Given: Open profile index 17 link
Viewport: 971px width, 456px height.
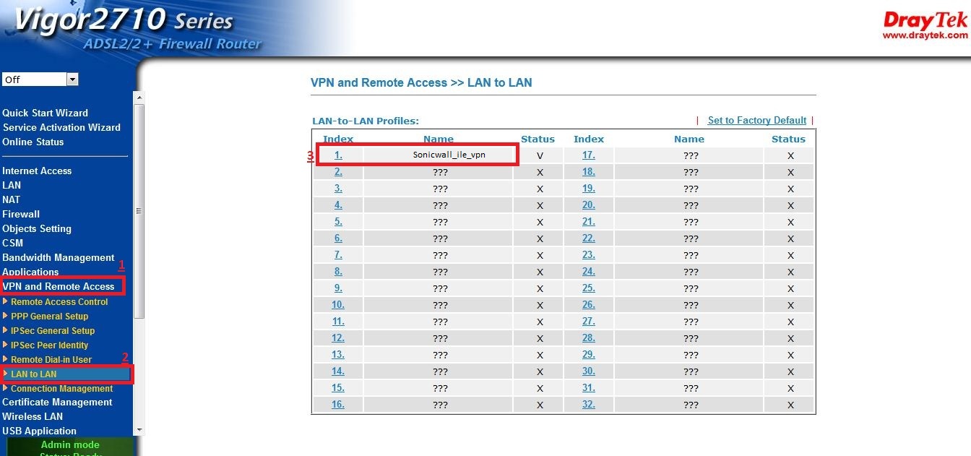Looking at the screenshot, I should tap(589, 155).
